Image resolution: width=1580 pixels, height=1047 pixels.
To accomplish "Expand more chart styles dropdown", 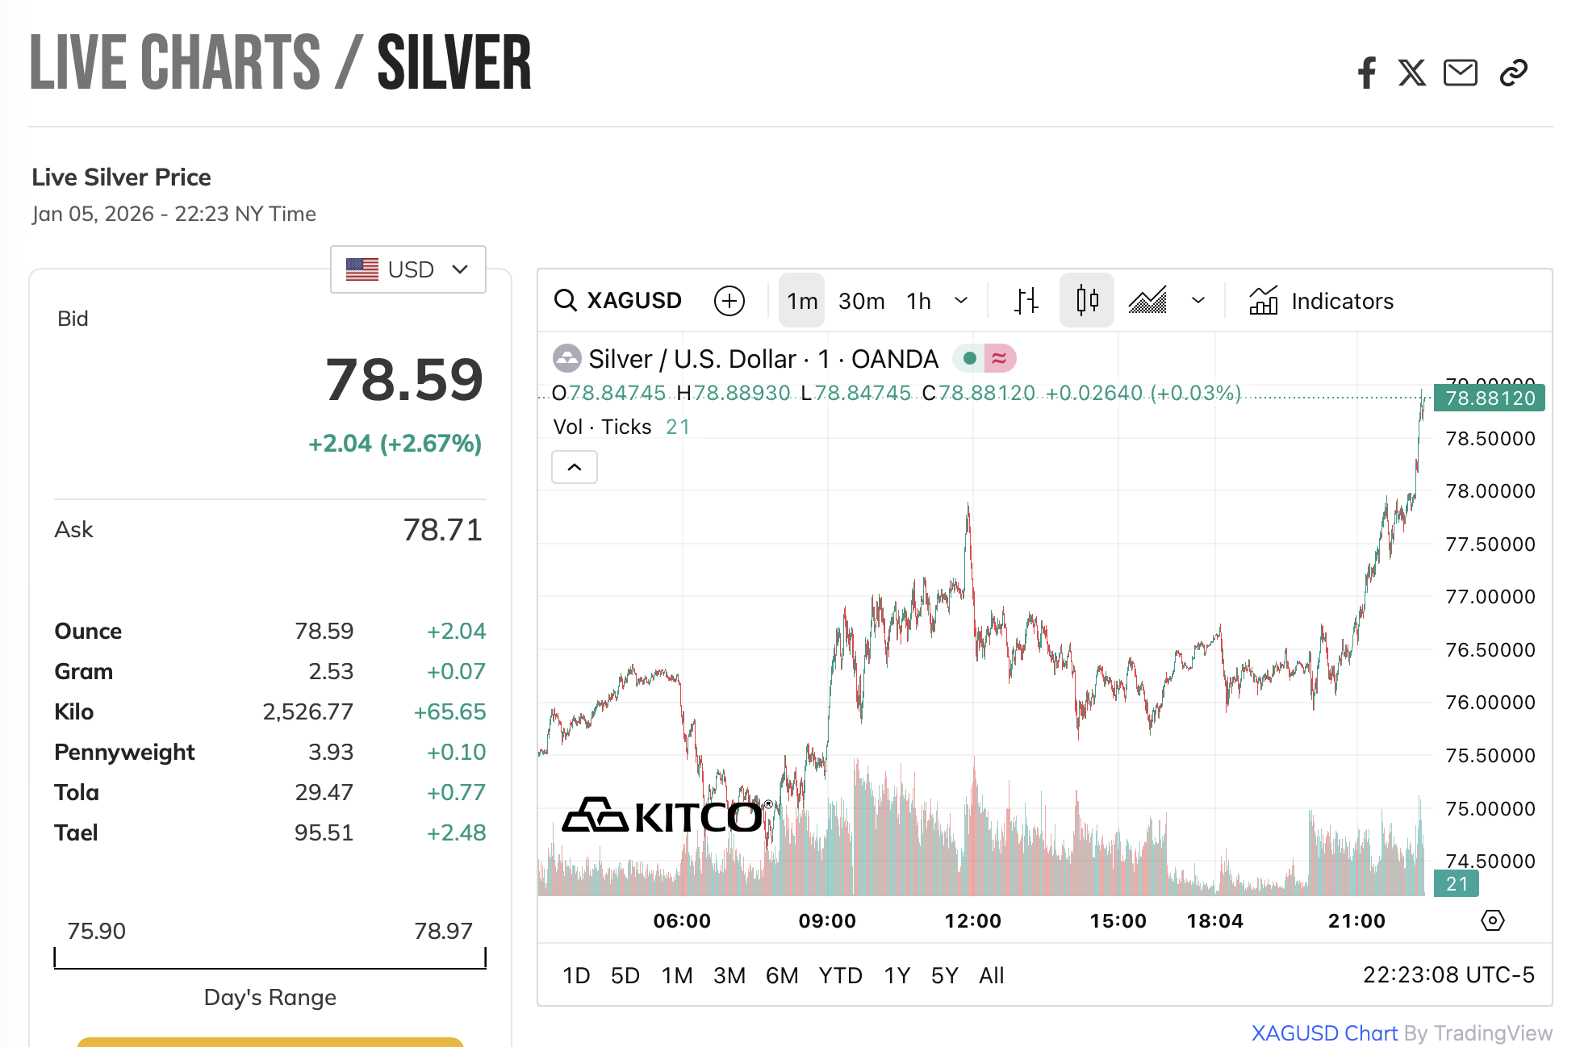I will (1198, 301).
